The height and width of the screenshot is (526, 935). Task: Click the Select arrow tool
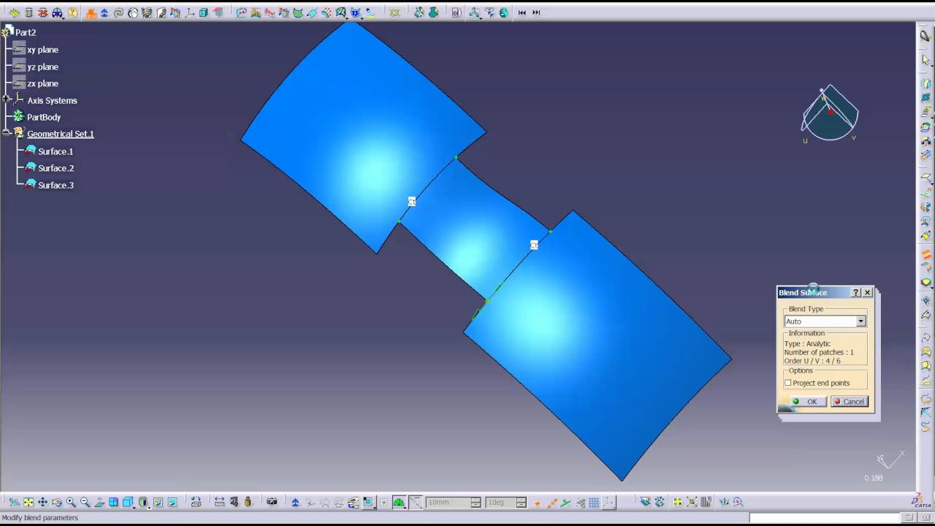pos(926,60)
